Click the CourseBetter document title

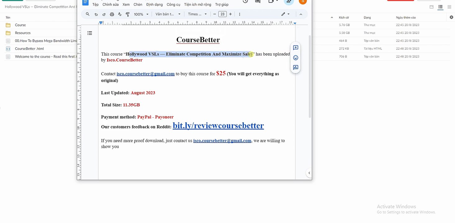tap(198, 40)
